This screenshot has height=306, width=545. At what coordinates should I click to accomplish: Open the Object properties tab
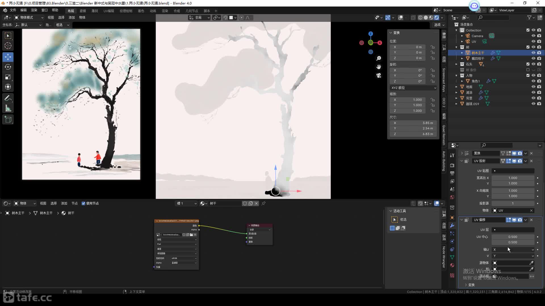pyautogui.click(x=452, y=218)
